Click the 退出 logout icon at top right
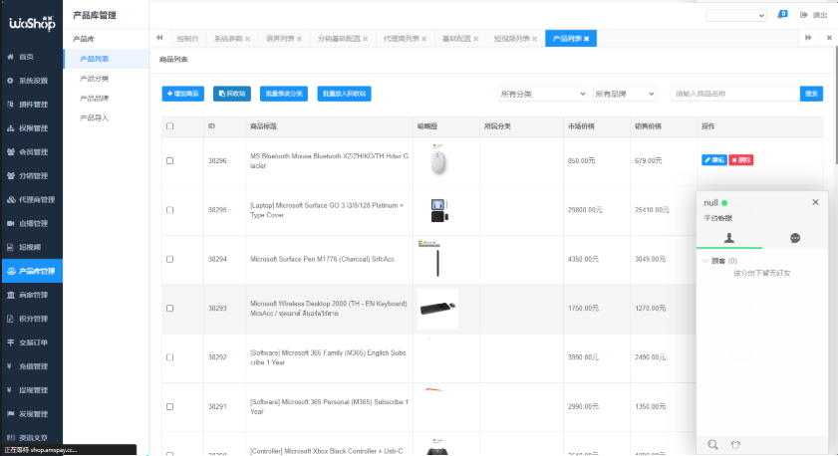Viewport: 838px width, 456px height. [x=803, y=15]
